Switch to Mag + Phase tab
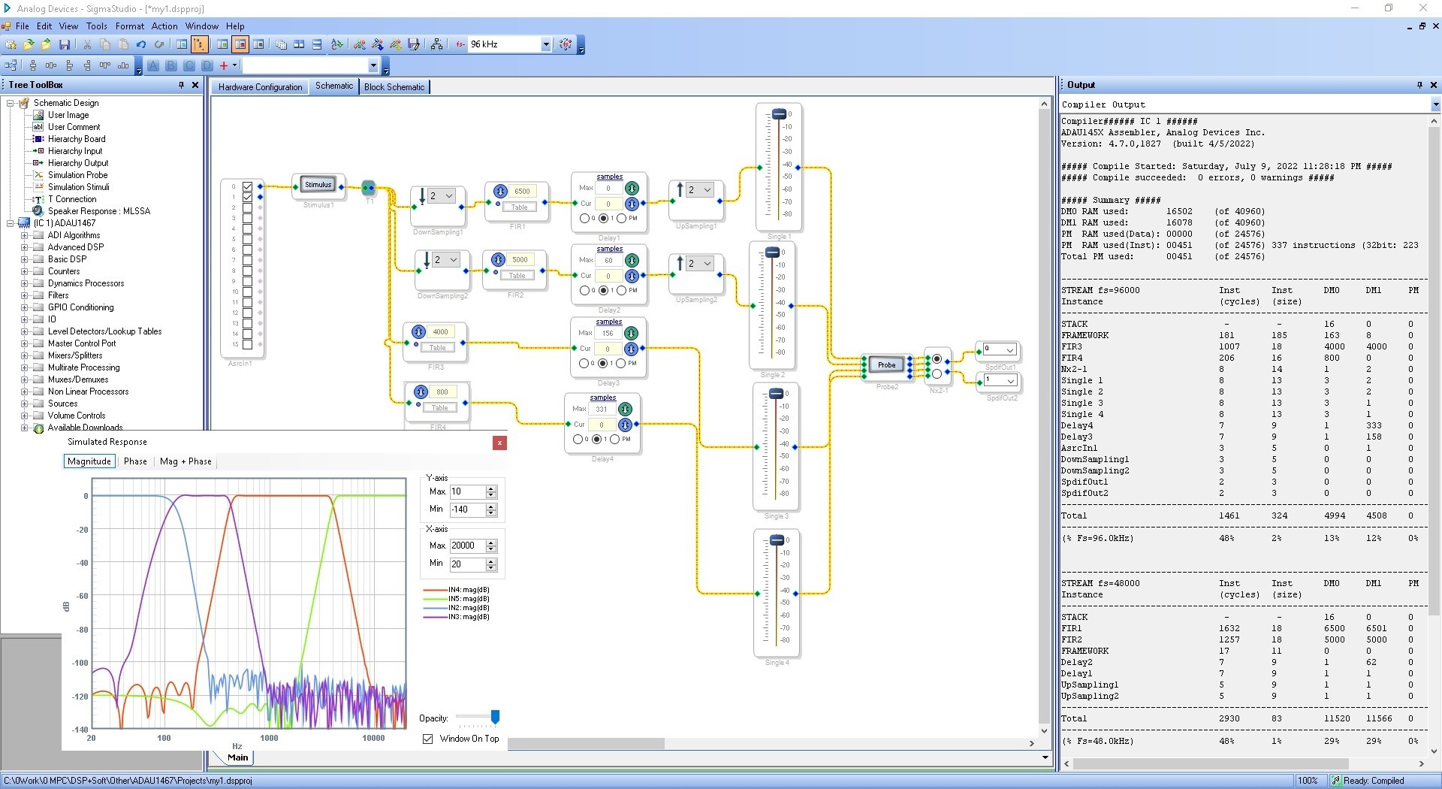This screenshot has height=789, width=1442. pyautogui.click(x=186, y=461)
